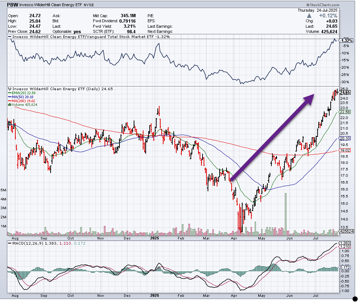Click the Volume 425,624 legend text
Screen dimensions: 358x303
24,104
